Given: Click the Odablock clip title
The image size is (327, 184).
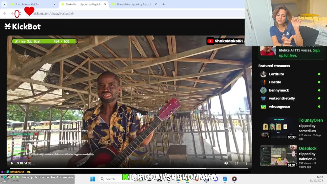Looking at the screenshot, I should [x=308, y=148].
